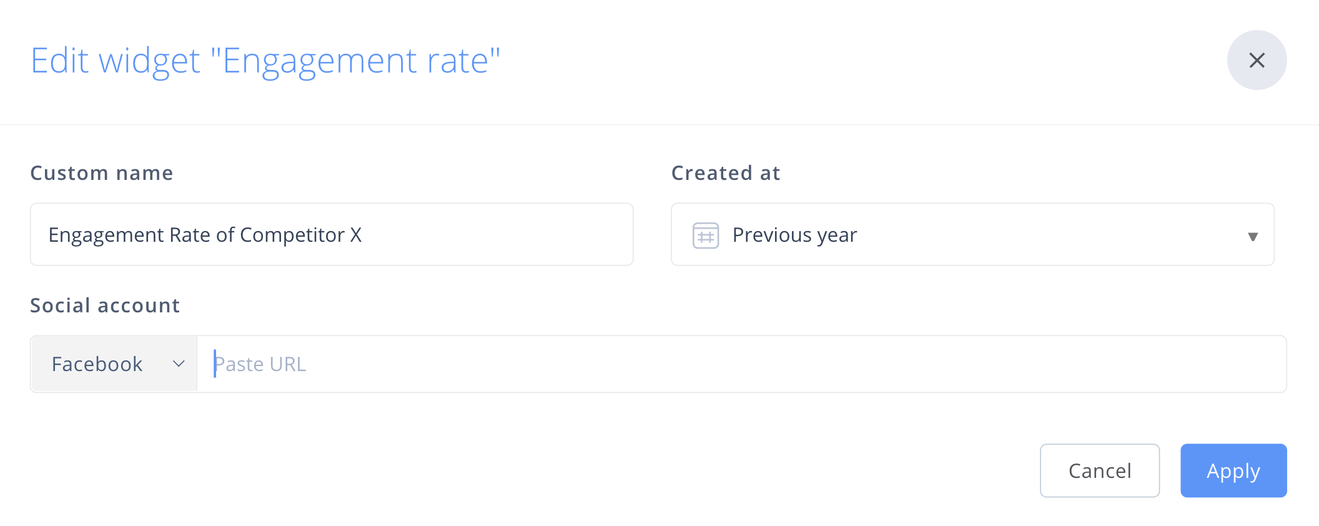1319x526 pixels.
Task: Click the dialog title 'Edit widget'
Action: pos(116,61)
